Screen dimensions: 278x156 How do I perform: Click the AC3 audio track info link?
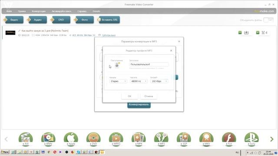[84, 35]
